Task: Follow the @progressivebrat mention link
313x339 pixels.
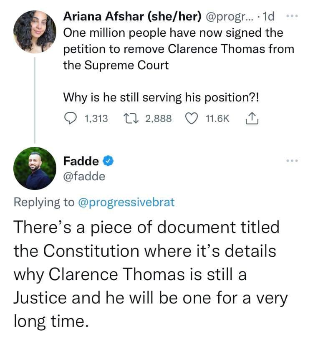Action: 126,202
